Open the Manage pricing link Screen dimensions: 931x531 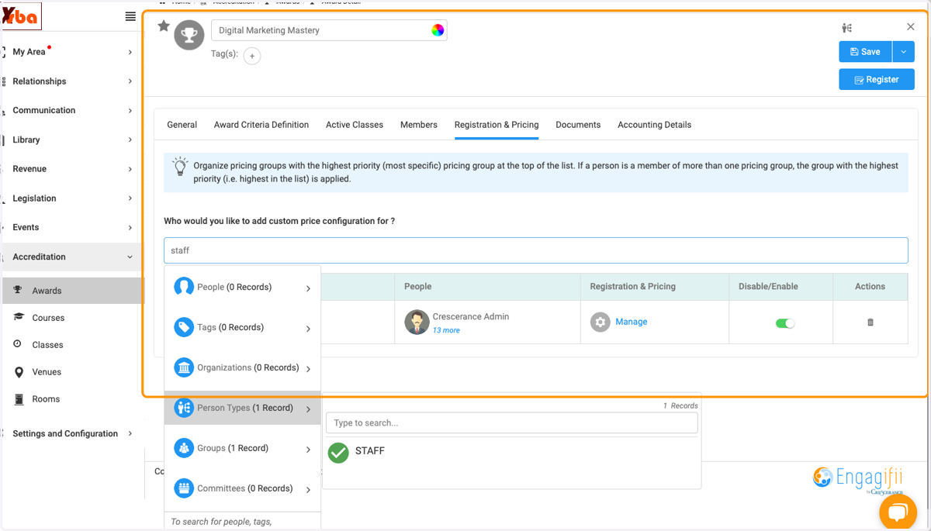pyautogui.click(x=631, y=322)
